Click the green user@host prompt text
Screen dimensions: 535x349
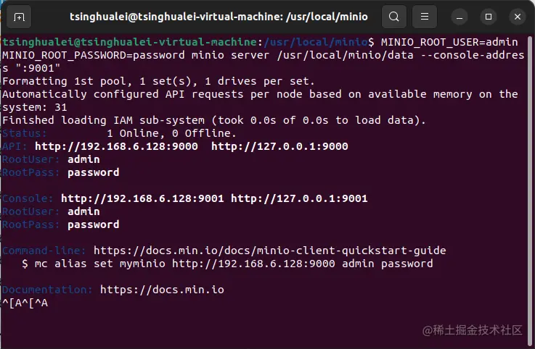pos(129,42)
